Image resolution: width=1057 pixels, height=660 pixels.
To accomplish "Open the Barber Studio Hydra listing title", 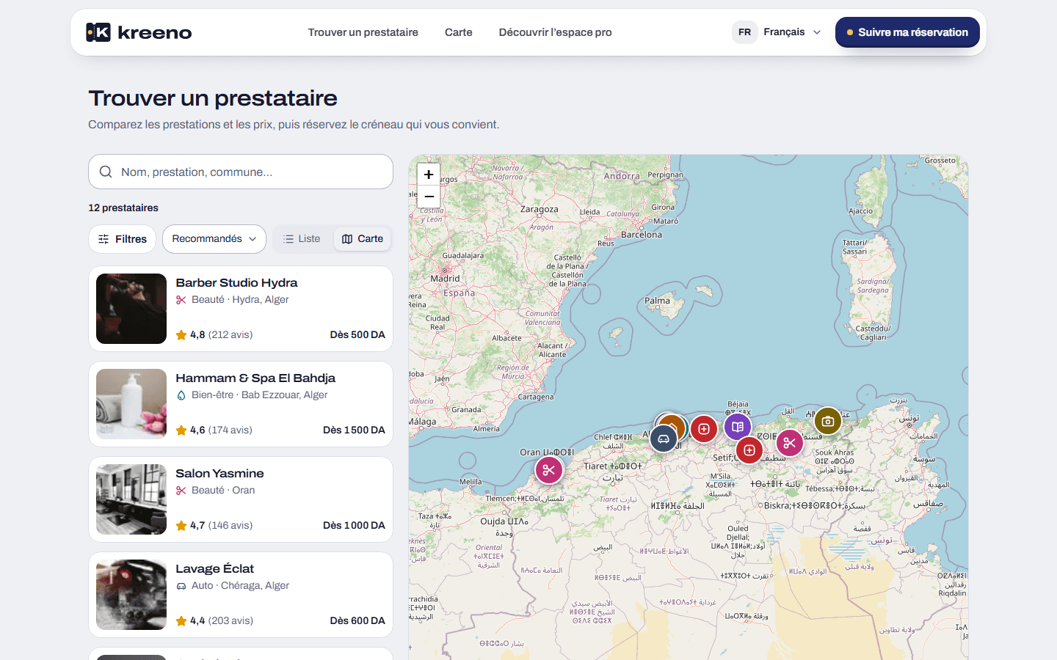I will coord(236,283).
